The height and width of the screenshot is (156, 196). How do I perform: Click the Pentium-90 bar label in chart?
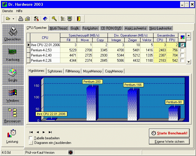point(174,102)
